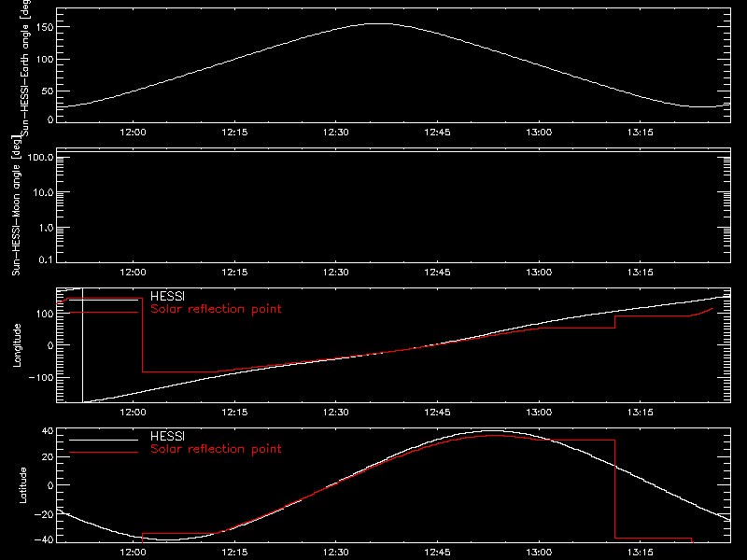Click 12:15 under the Earth angle plot
Screen dimensions: 747x560
point(234,133)
